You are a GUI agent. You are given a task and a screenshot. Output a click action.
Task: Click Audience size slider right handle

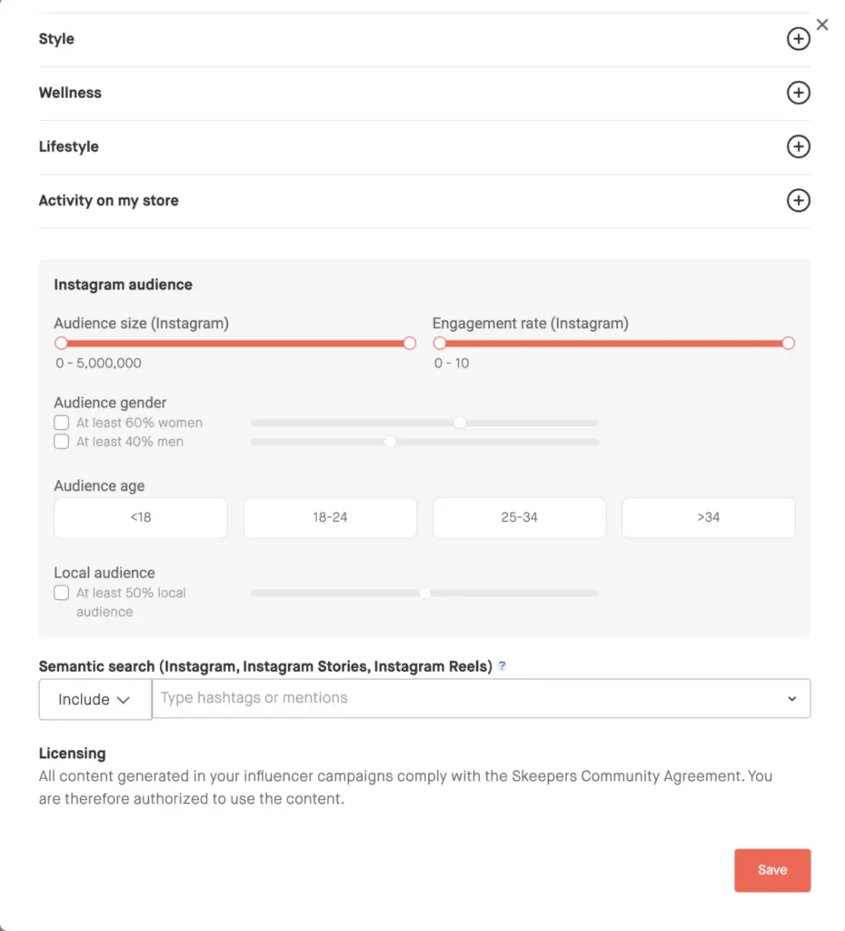pos(409,344)
